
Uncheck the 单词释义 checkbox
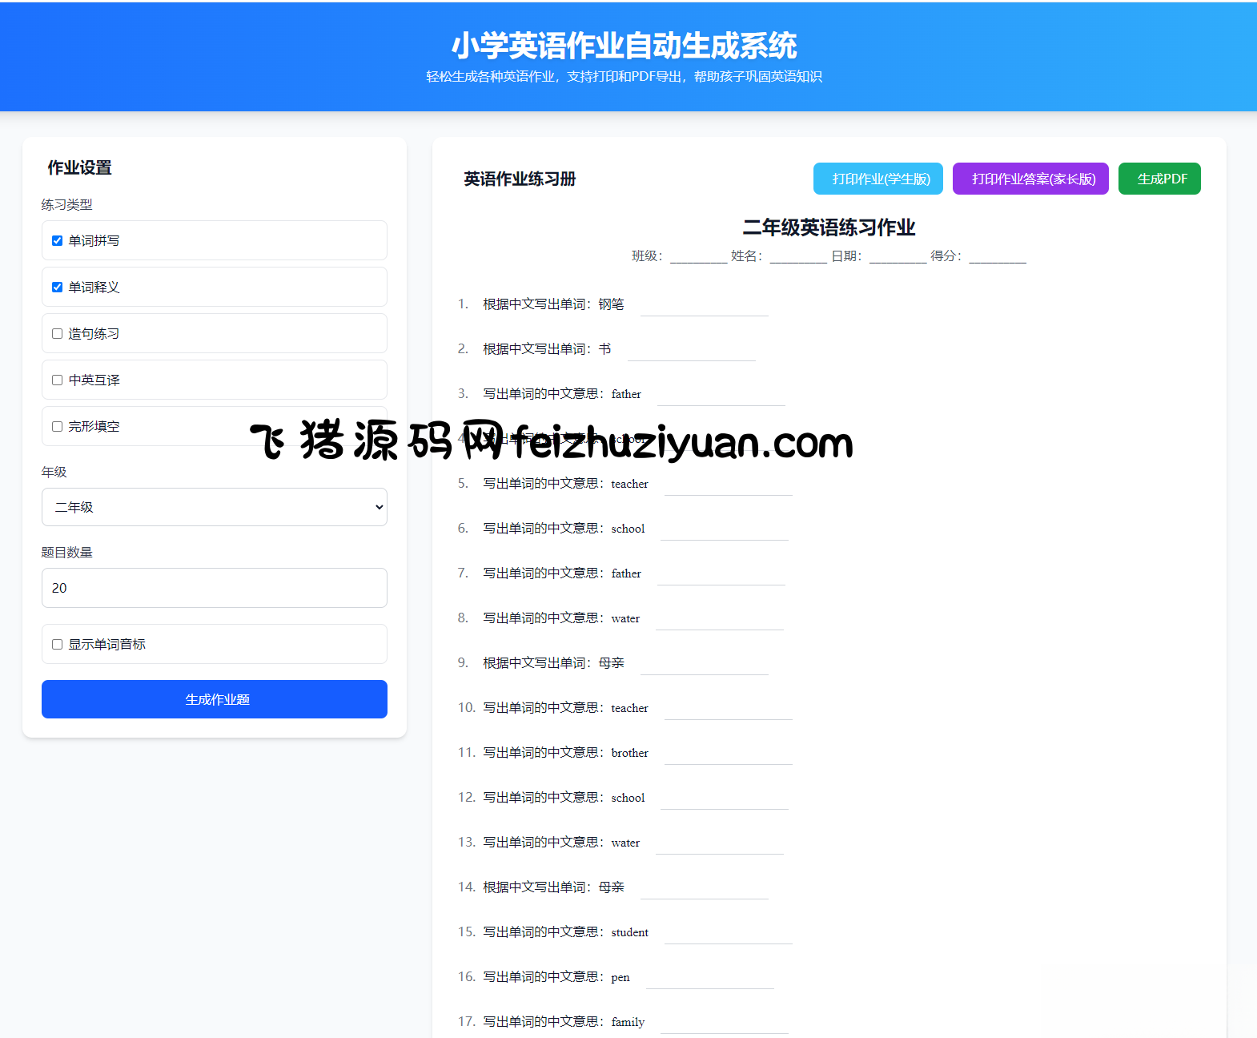coord(57,287)
